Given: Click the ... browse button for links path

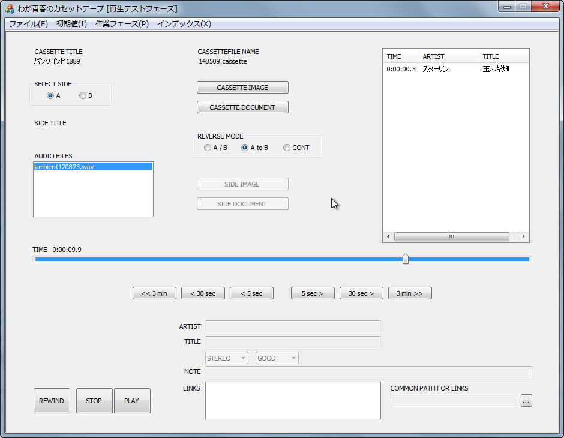Looking at the screenshot, I should 526,401.
